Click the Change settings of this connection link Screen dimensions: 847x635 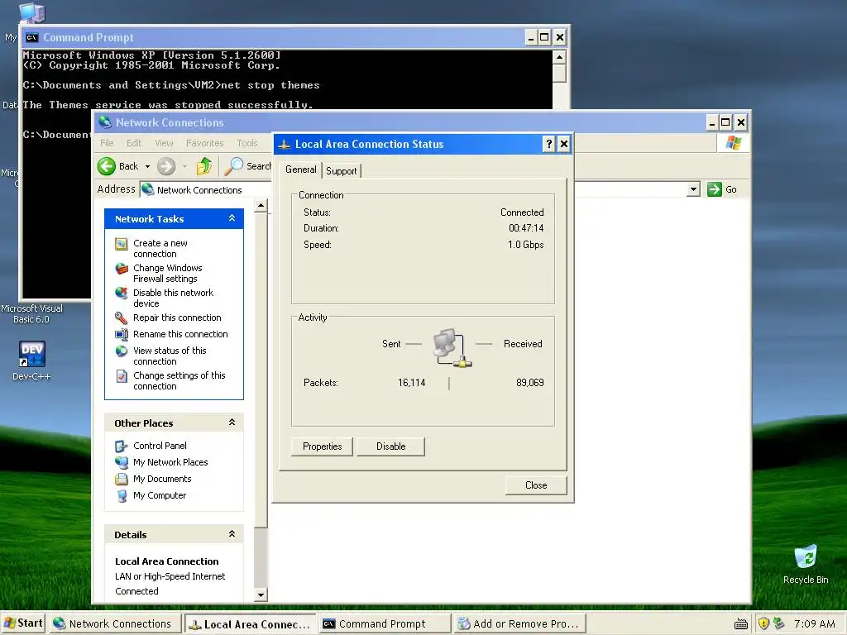click(x=179, y=381)
